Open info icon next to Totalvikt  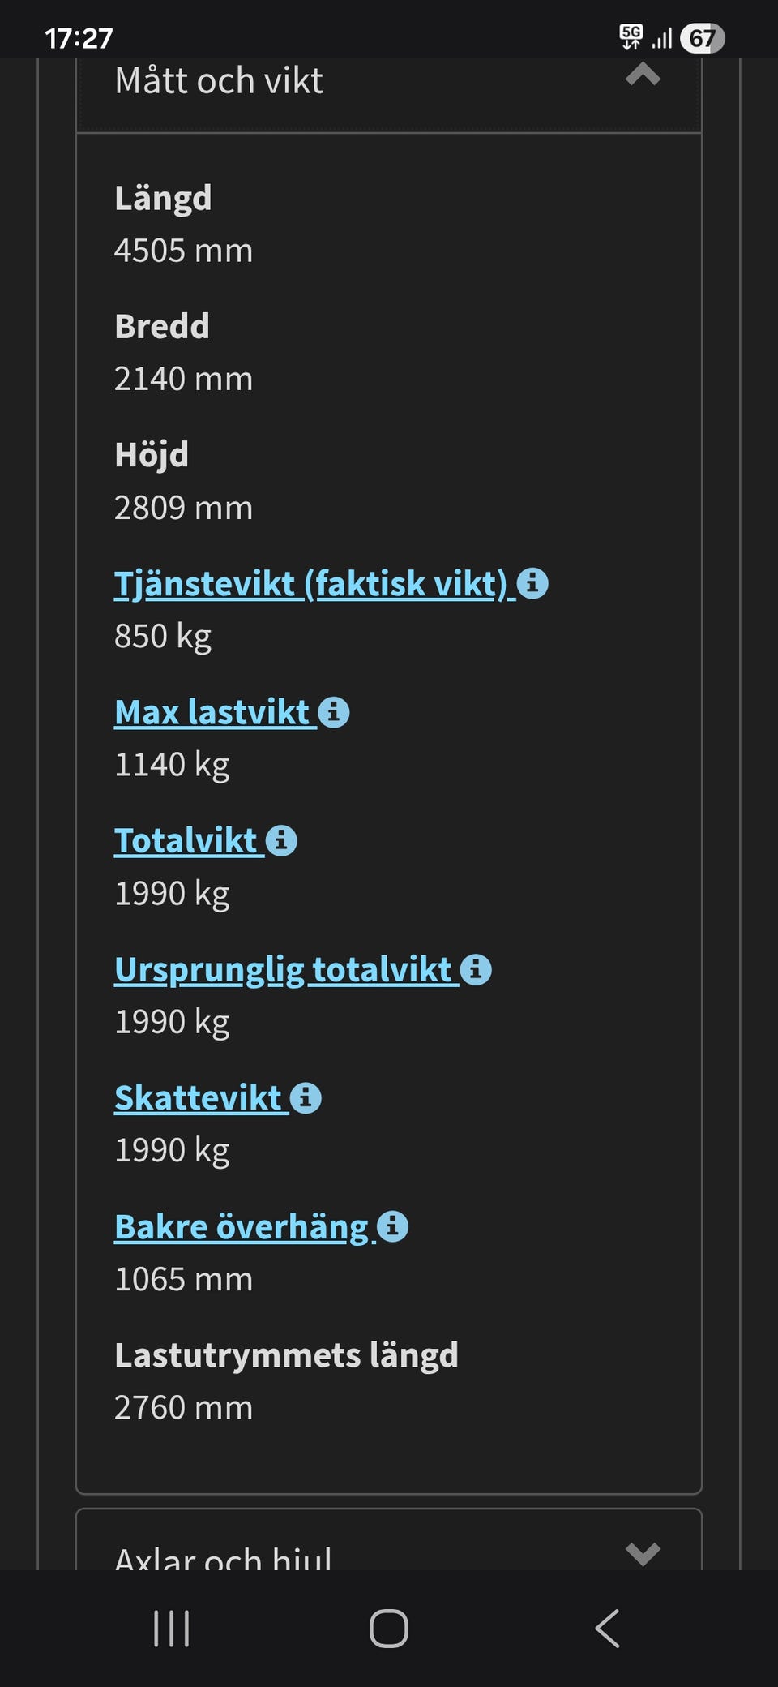(x=281, y=840)
